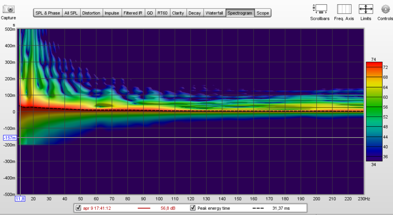393x215 pixels.
Task: Show the Impulse tab
Action: (x=112, y=13)
